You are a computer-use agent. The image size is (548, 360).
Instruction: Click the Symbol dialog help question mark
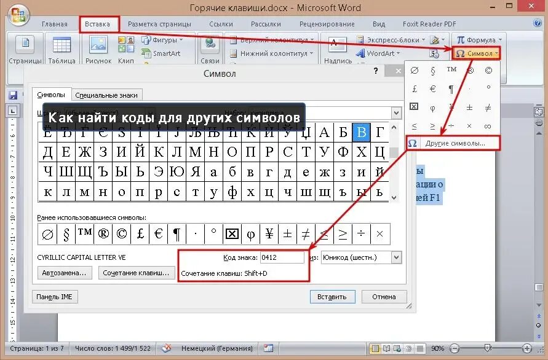(x=376, y=71)
